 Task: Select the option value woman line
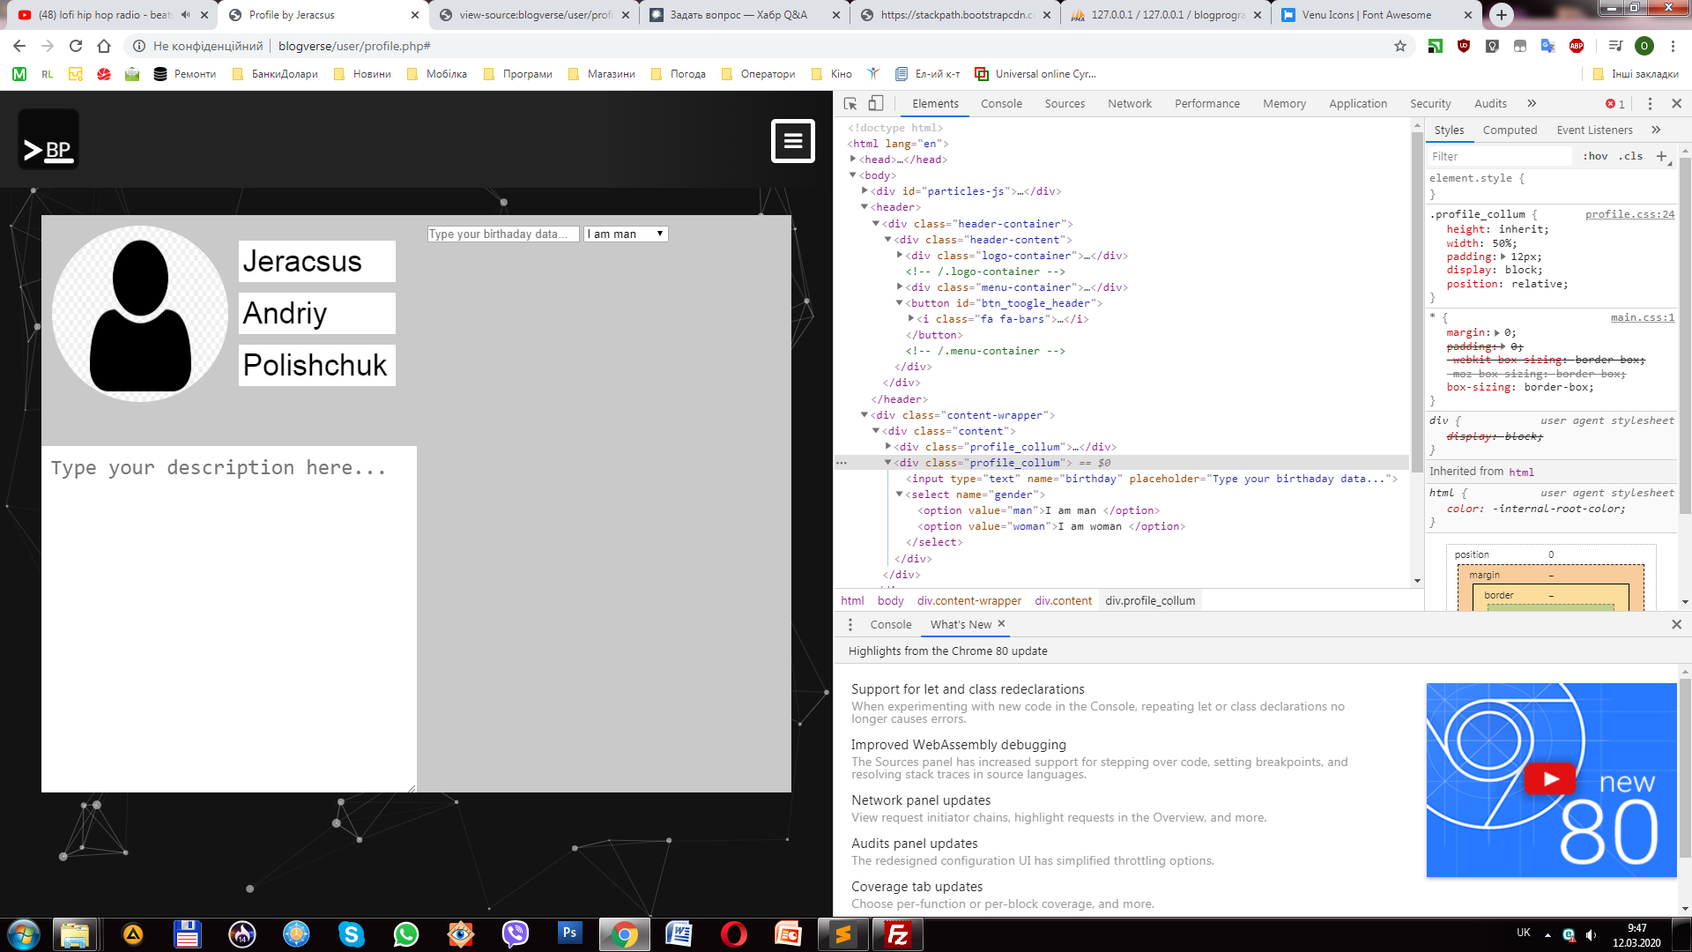pyautogui.click(x=1051, y=526)
